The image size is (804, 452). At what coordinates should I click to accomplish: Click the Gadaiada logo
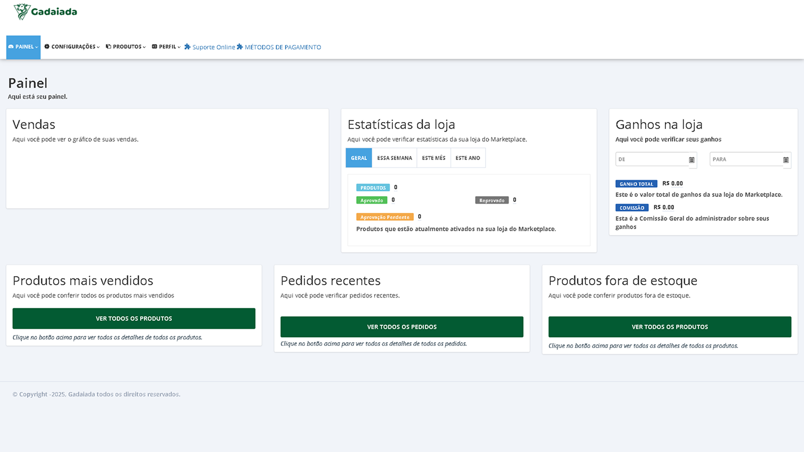coord(45,12)
